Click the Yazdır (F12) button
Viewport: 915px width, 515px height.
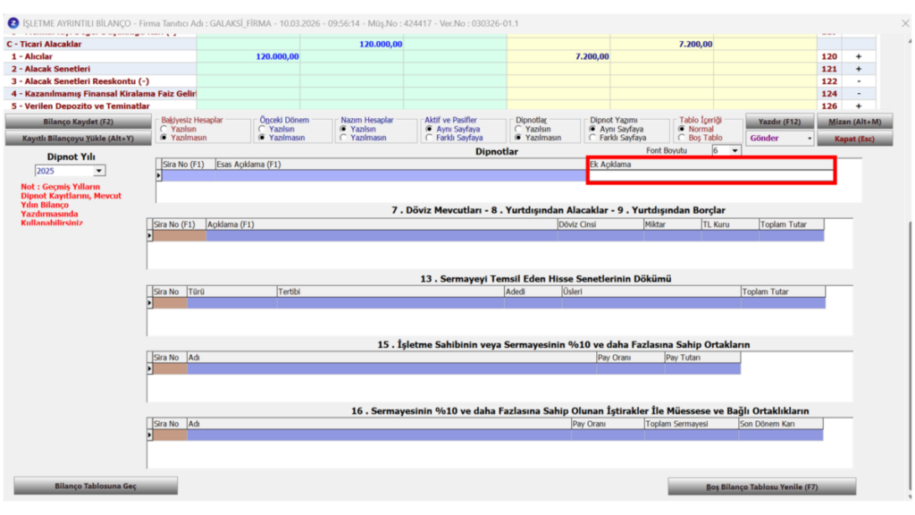(779, 122)
